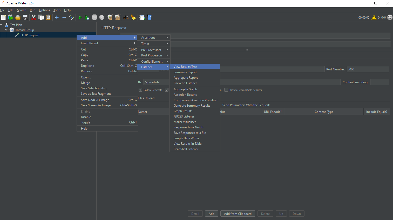Click the remote engine globe icon
393x220 pixels.
point(390,17)
